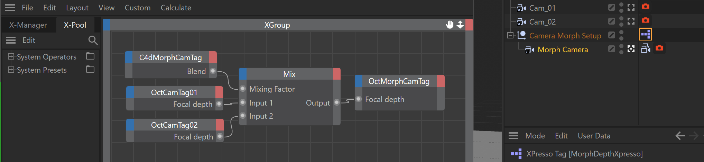Select the Octane camera tag on Cam_01
704x162 pixels.
point(645,7)
